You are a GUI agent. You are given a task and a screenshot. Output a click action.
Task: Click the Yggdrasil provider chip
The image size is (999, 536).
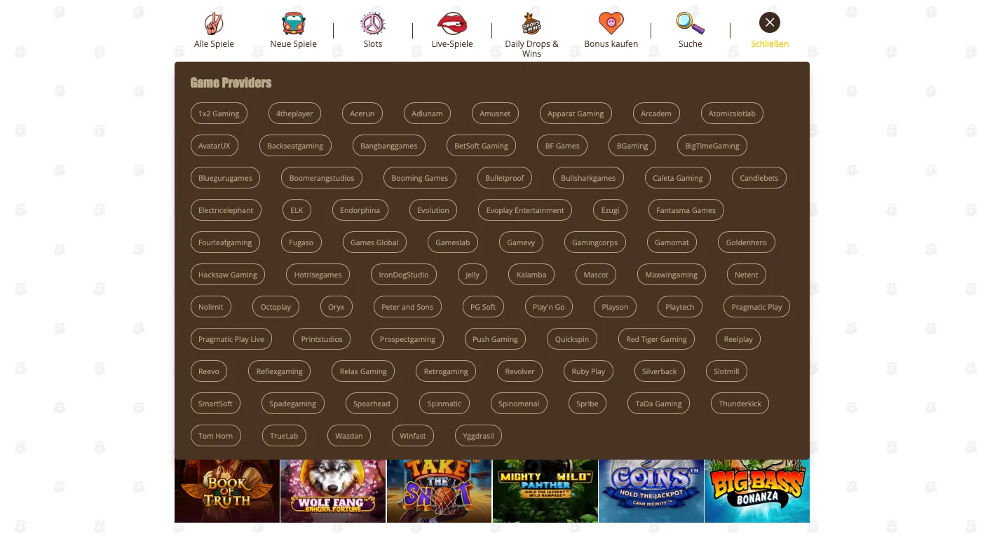click(x=478, y=435)
